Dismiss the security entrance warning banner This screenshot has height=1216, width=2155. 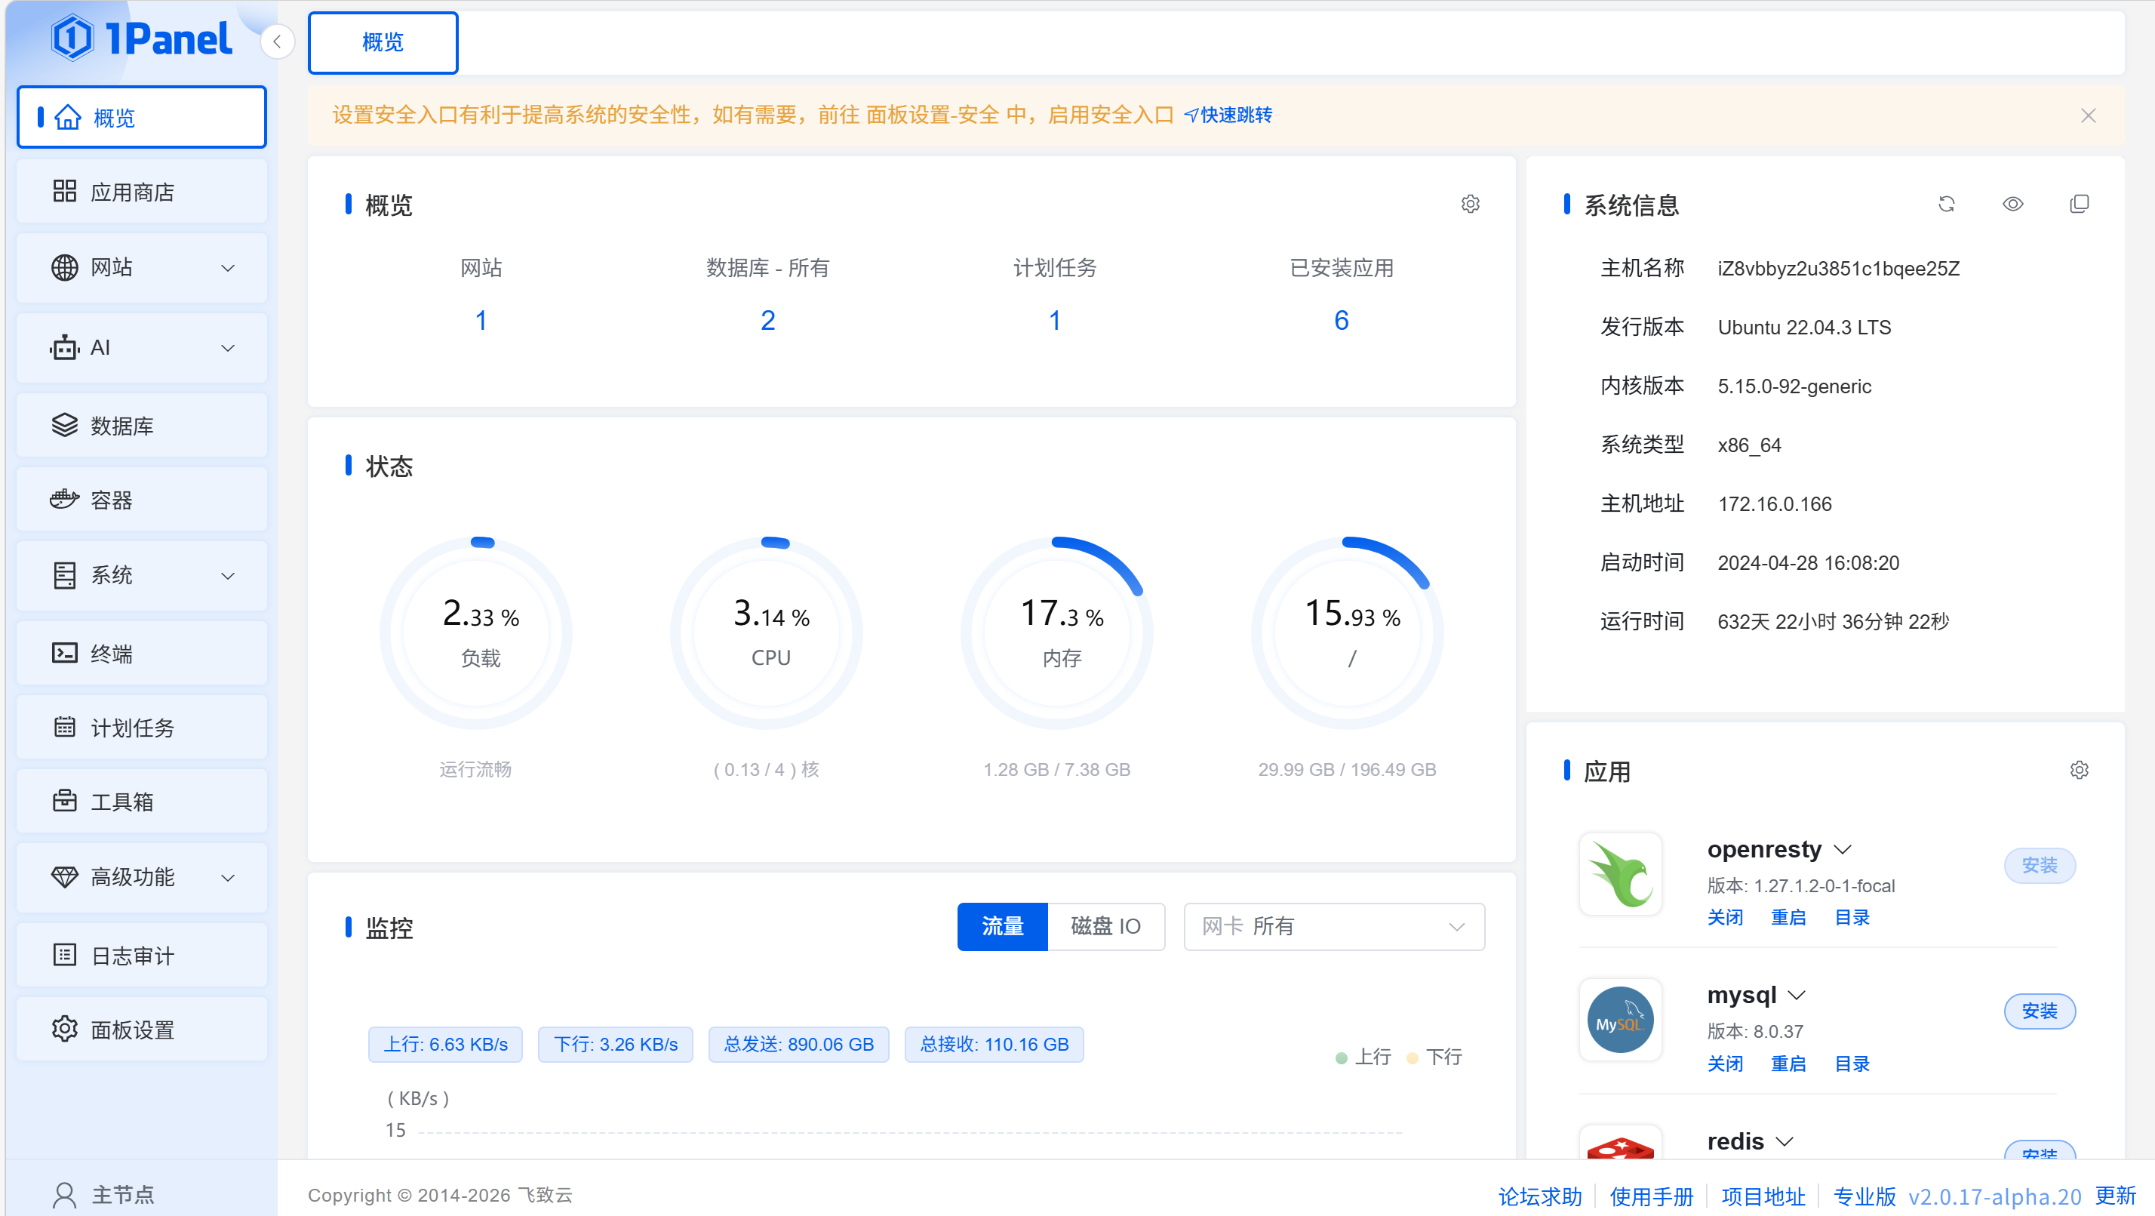coord(2088,115)
